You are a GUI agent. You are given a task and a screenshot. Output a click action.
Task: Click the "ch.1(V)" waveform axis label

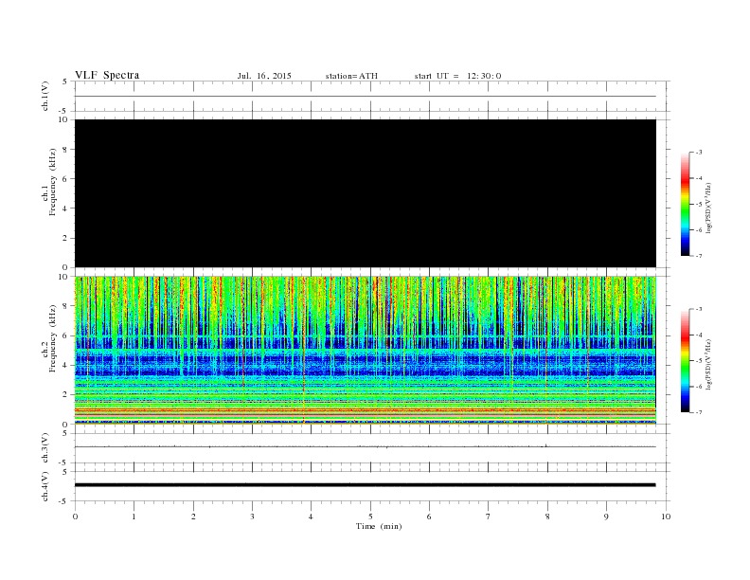pos(45,96)
